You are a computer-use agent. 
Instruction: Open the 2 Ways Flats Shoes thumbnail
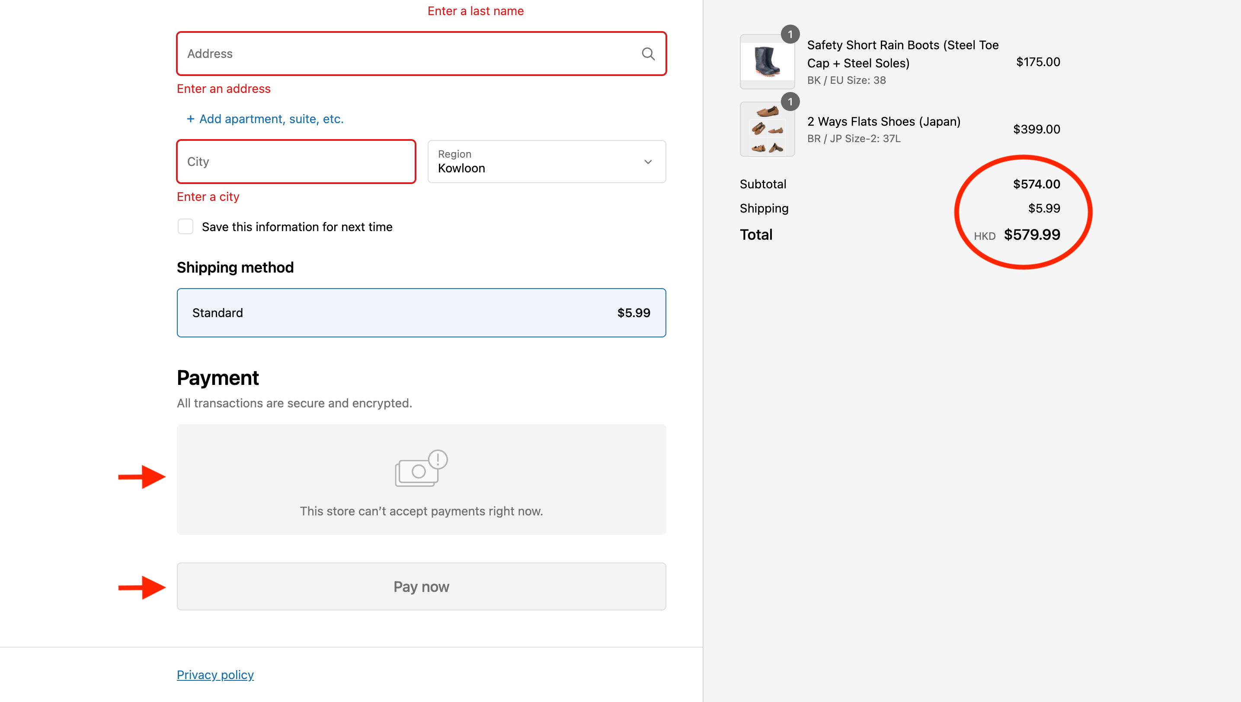[767, 130]
